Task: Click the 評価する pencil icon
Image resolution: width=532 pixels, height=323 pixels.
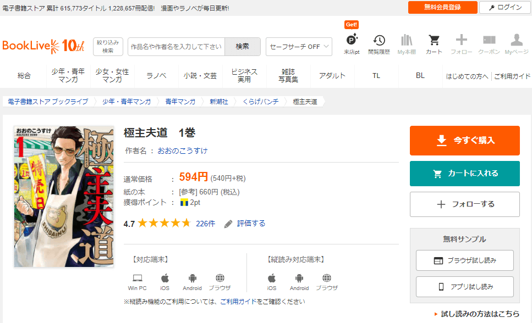Action: (x=228, y=224)
